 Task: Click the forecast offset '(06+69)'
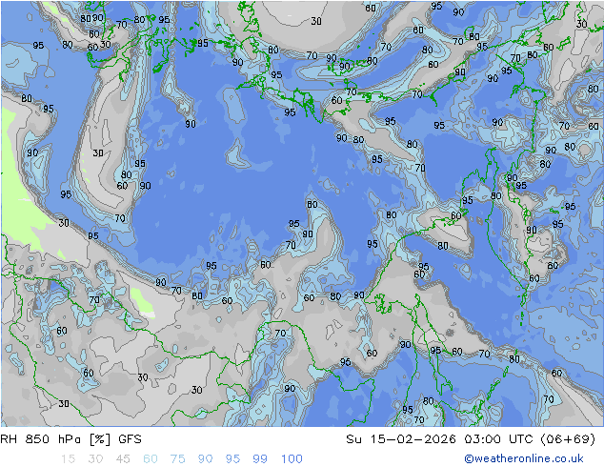coord(568,439)
